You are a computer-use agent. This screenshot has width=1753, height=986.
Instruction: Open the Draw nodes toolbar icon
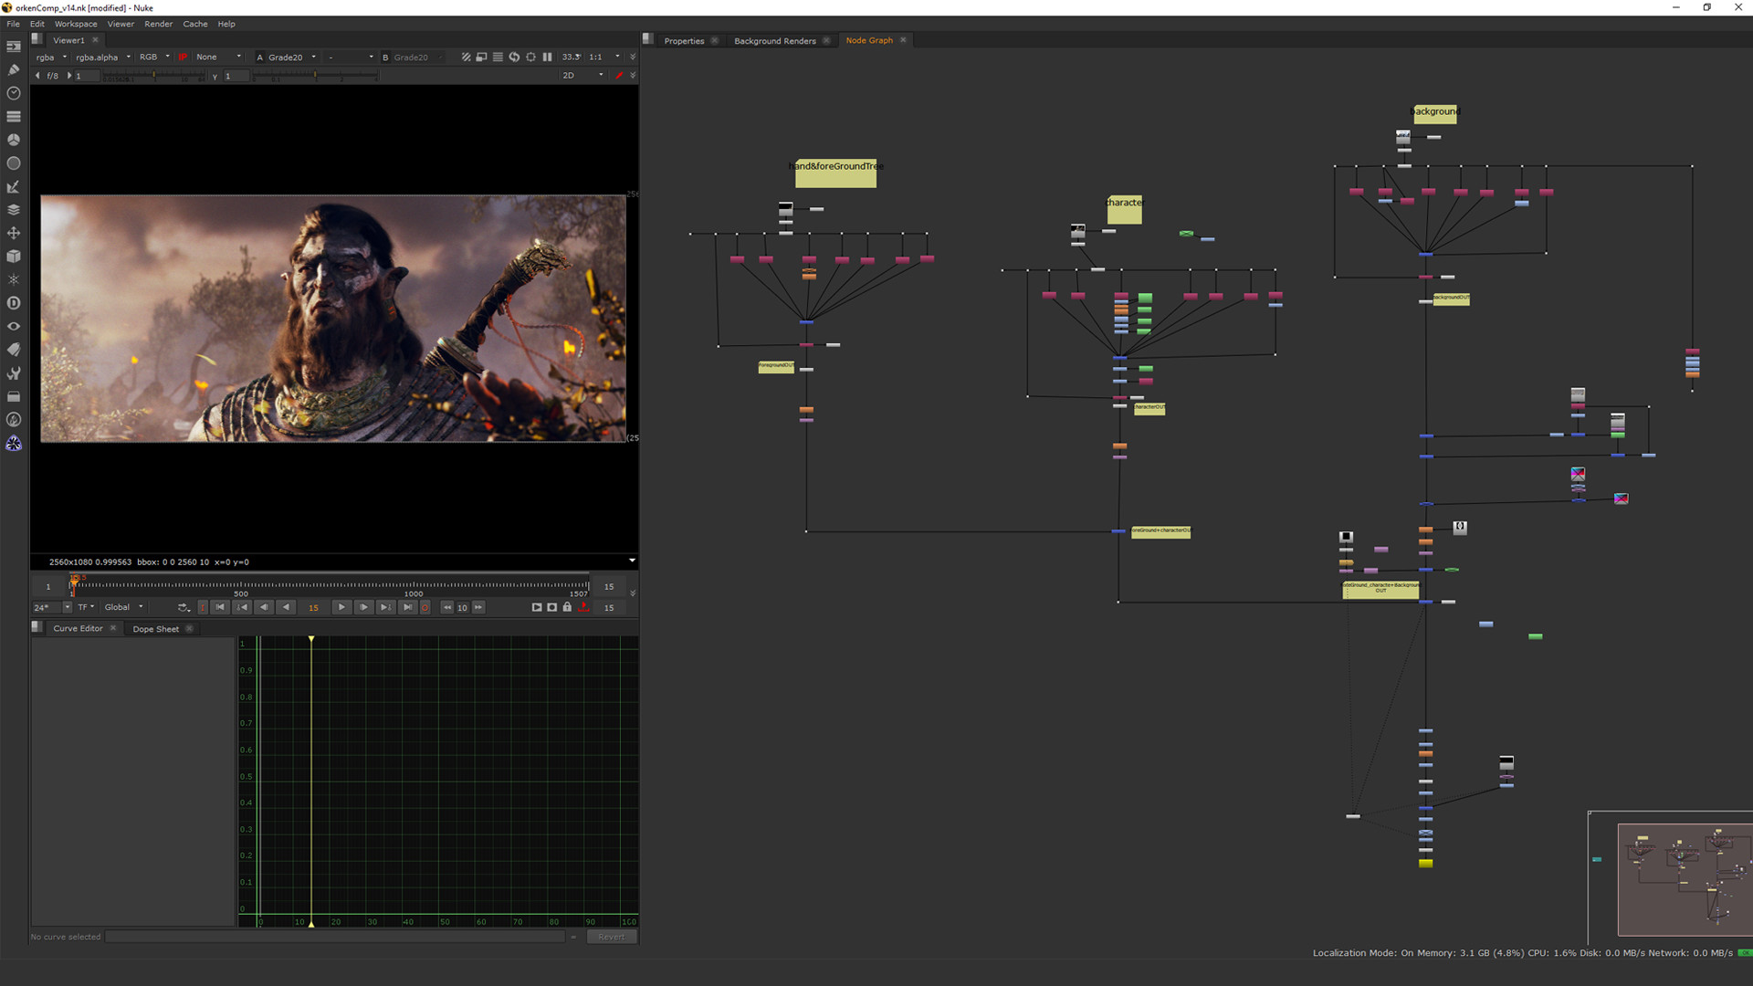(x=14, y=69)
